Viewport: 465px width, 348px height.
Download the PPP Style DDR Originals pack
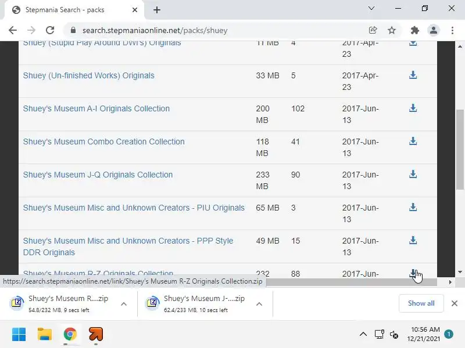click(x=413, y=241)
